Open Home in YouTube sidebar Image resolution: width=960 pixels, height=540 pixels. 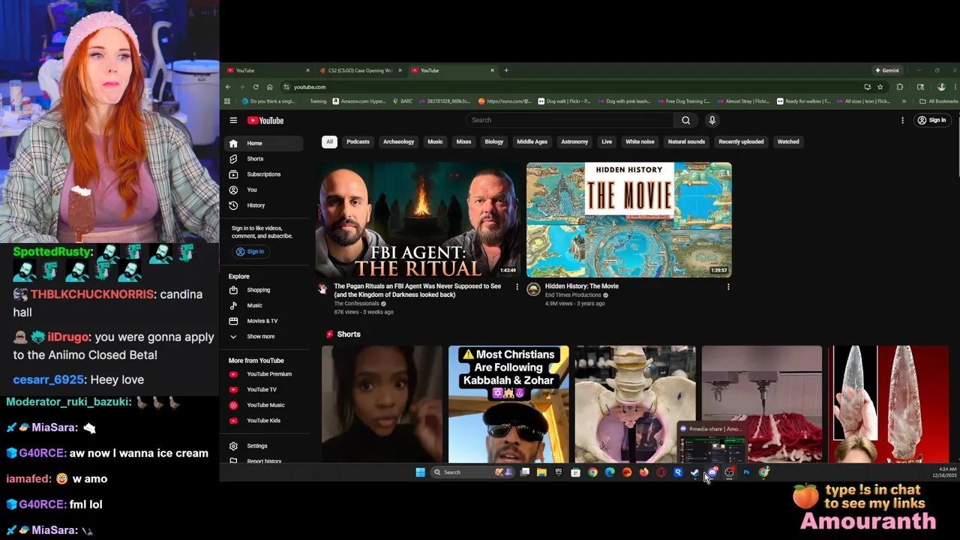coord(262,143)
